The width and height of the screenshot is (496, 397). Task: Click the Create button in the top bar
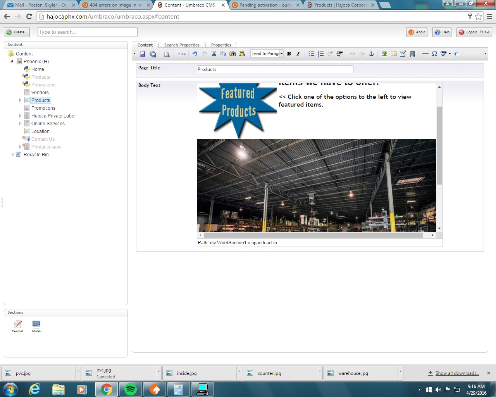[17, 32]
